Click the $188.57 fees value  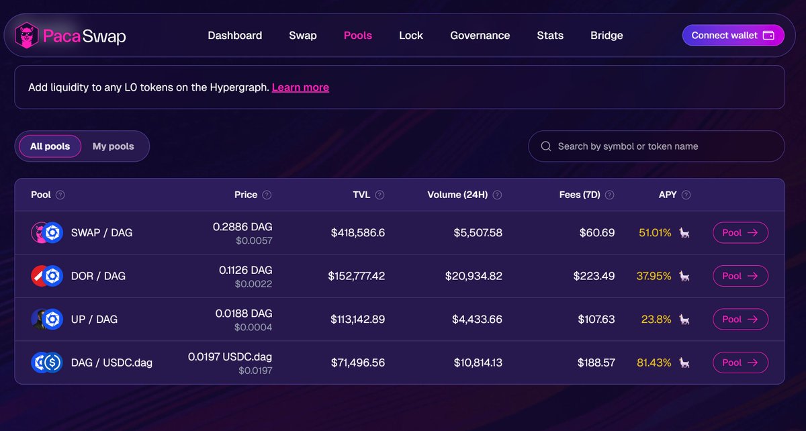596,363
